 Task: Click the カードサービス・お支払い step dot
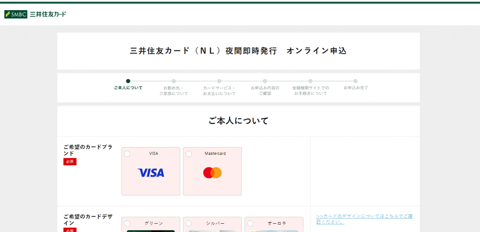tap(219, 81)
